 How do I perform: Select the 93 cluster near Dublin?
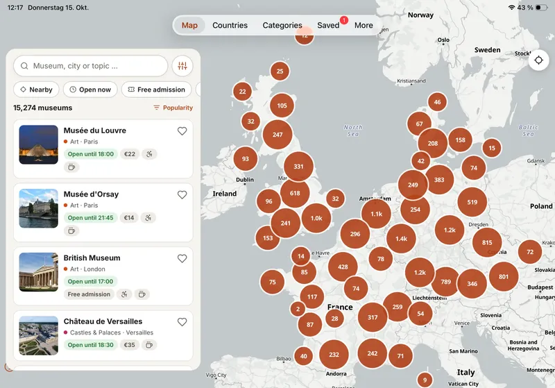[246, 158]
